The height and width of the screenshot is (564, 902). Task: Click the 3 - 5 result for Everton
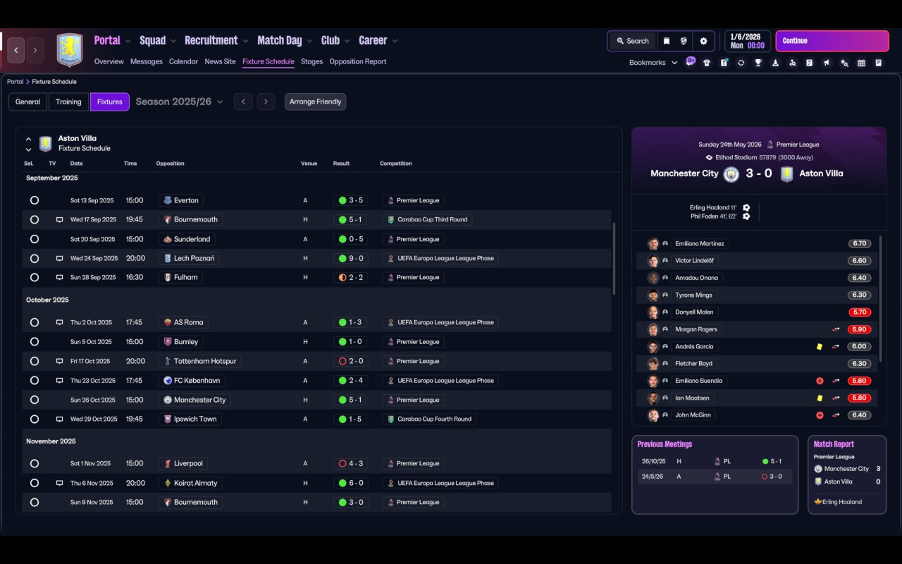[x=350, y=200]
